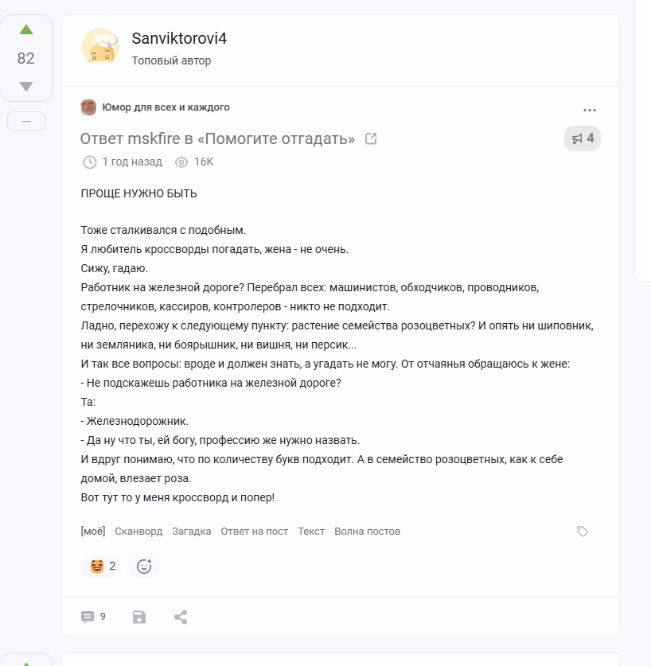Viewport: 651px width, 666px height.
Task: Upvote the post with green arrow
Action: click(26, 29)
